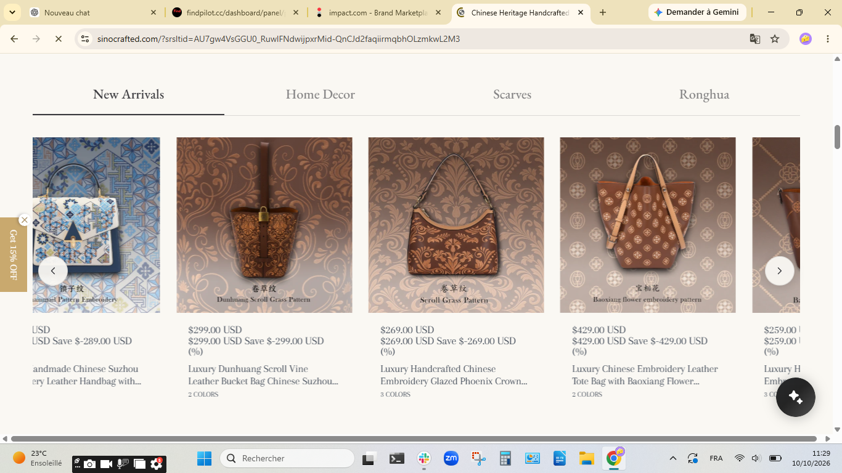Open the Baoxiang flower tote bag image

pos(648,225)
